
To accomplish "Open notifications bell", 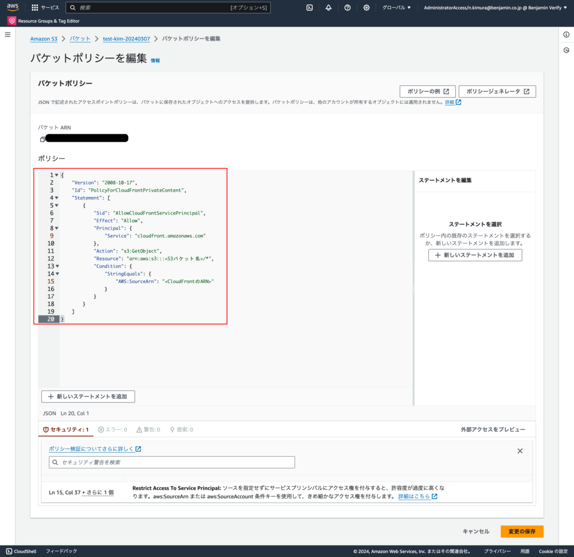I will (x=328, y=8).
